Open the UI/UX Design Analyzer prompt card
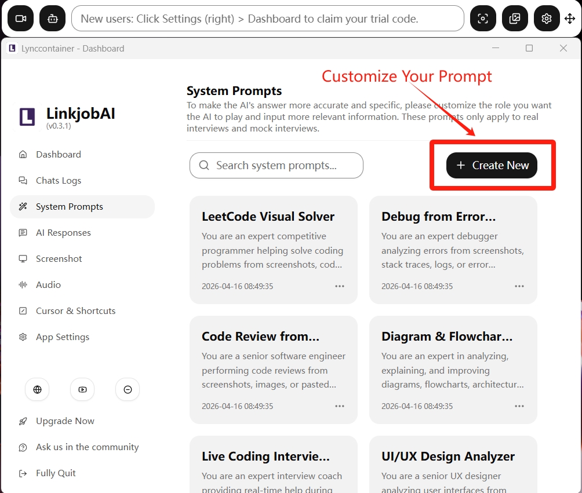 pos(453,465)
